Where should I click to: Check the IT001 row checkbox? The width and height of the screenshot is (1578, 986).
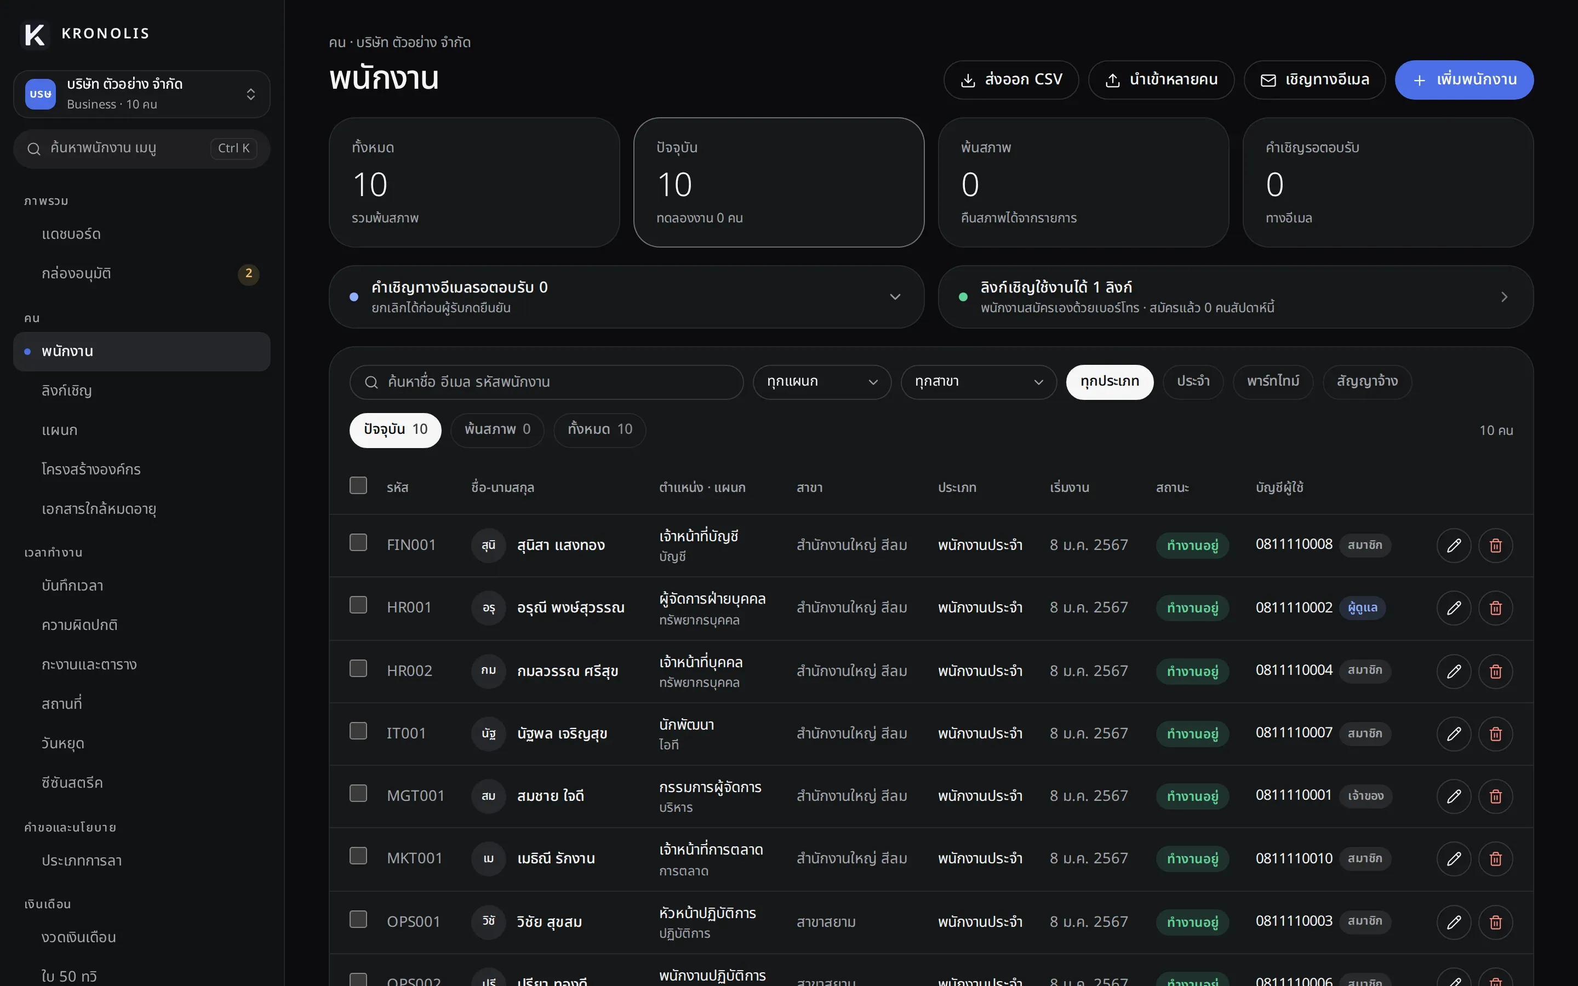click(358, 731)
